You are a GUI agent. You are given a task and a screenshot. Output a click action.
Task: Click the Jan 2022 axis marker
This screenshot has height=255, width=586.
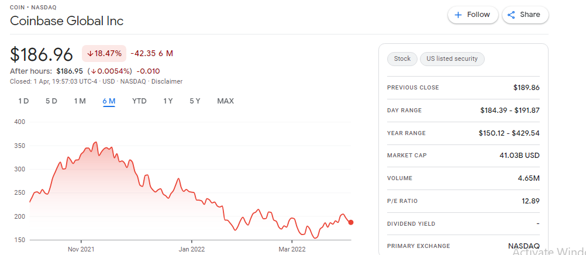[191, 249]
